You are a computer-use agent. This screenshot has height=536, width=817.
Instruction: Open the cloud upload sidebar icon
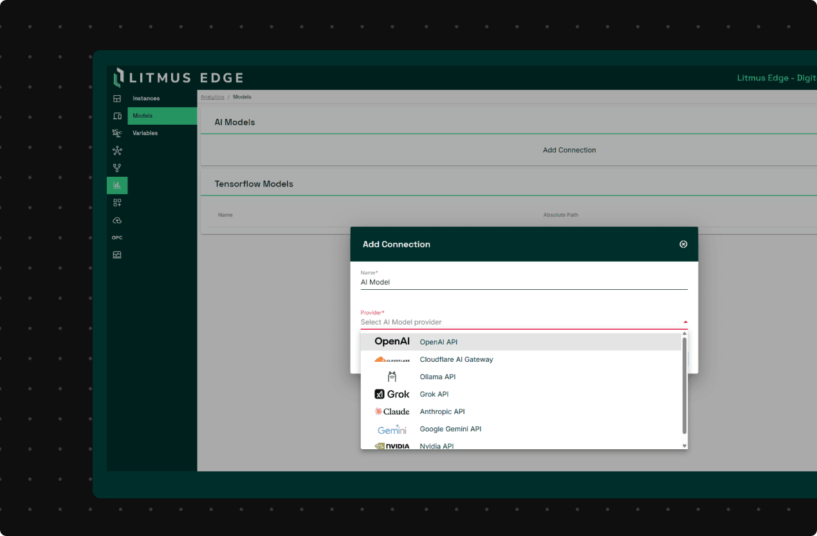tap(117, 220)
